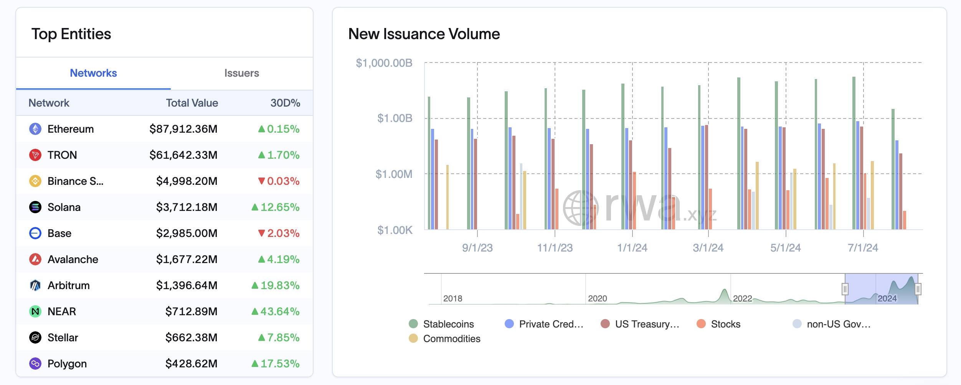Click the NEAR green logo icon
The width and height of the screenshot is (961, 385).
35,311
